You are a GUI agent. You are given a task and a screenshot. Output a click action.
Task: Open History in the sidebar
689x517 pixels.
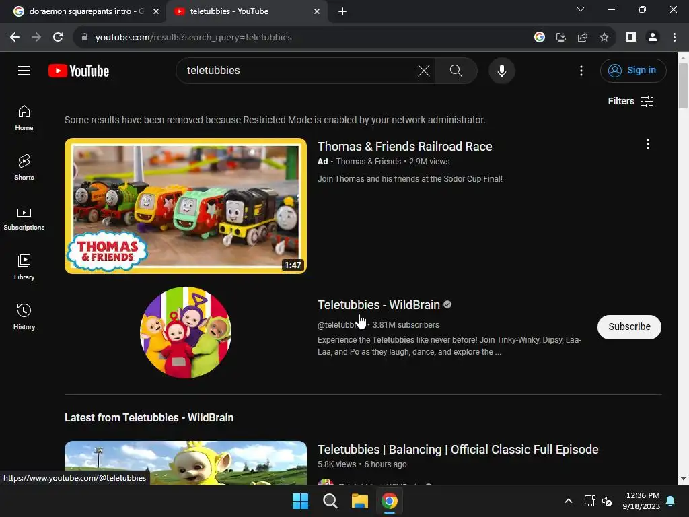[24, 316]
